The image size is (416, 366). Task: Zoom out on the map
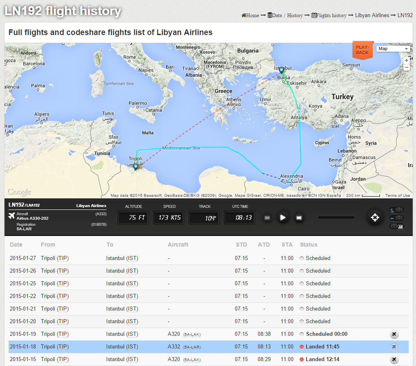(407, 67)
